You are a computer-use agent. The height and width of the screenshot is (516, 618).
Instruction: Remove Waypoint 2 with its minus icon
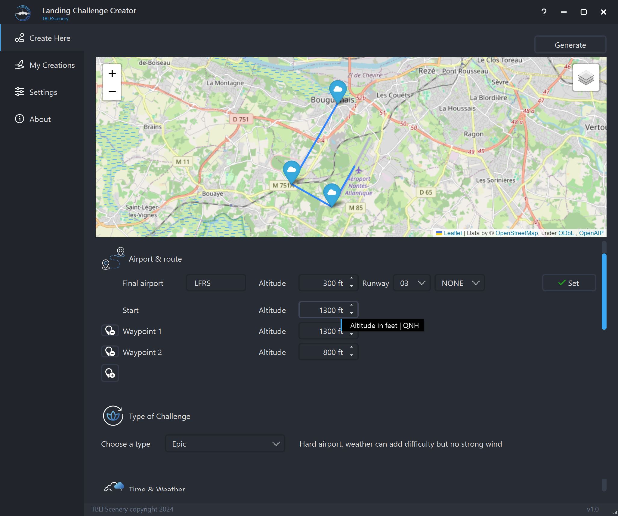coord(110,352)
